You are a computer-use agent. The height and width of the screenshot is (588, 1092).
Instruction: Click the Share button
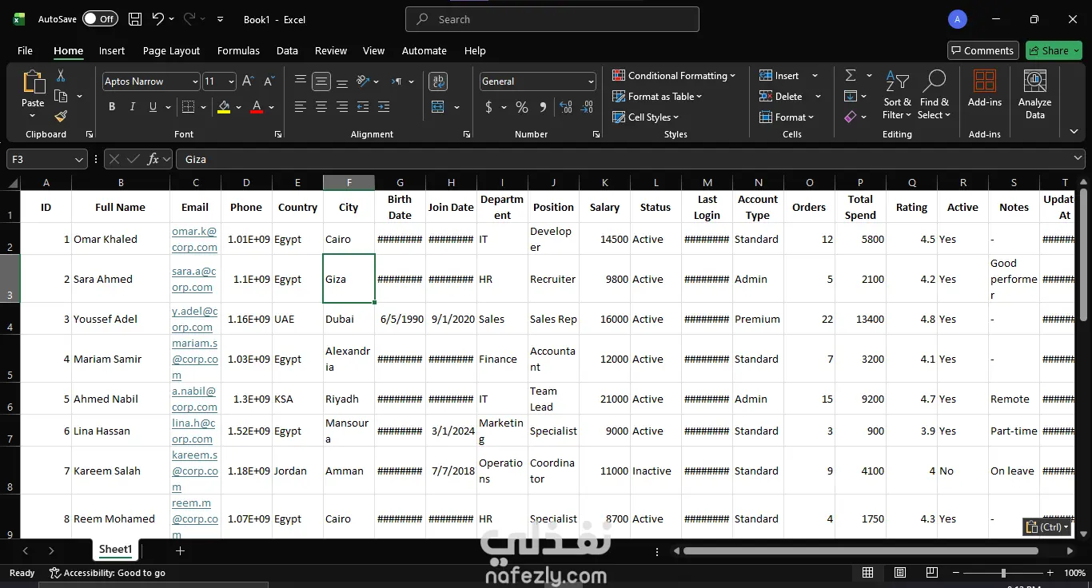pyautogui.click(x=1053, y=50)
